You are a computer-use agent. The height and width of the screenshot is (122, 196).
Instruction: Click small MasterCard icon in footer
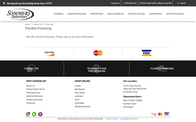point(160,114)
